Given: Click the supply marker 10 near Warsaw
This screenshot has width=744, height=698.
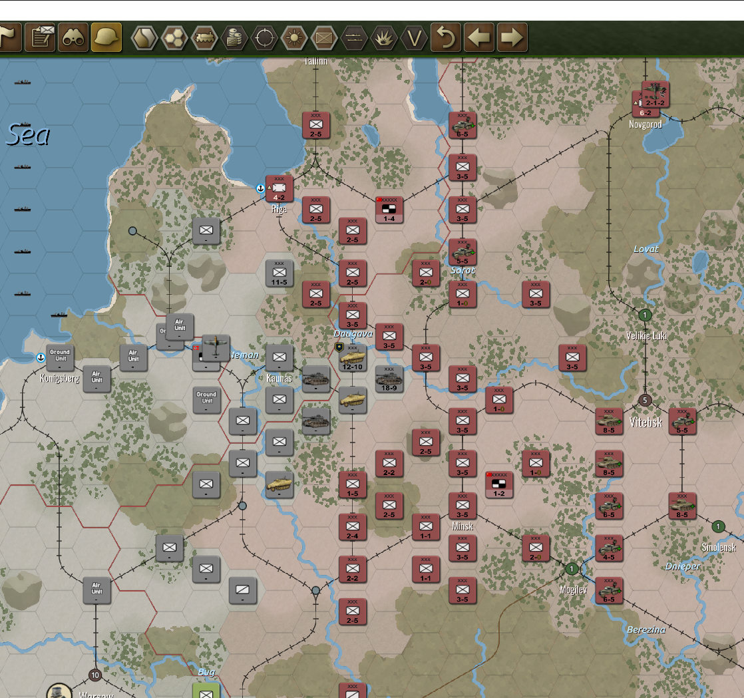Looking at the screenshot, I should click(x=95, y=675).
